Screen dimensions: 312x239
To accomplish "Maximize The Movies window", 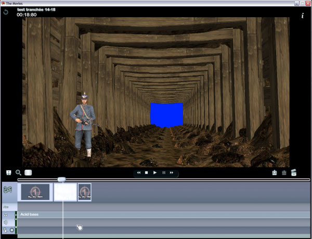I will click(x=302, y=3).
